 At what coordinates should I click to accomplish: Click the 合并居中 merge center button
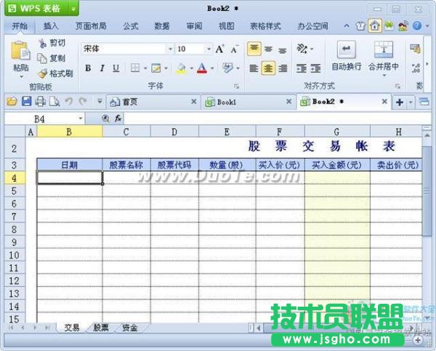[384, 55]
